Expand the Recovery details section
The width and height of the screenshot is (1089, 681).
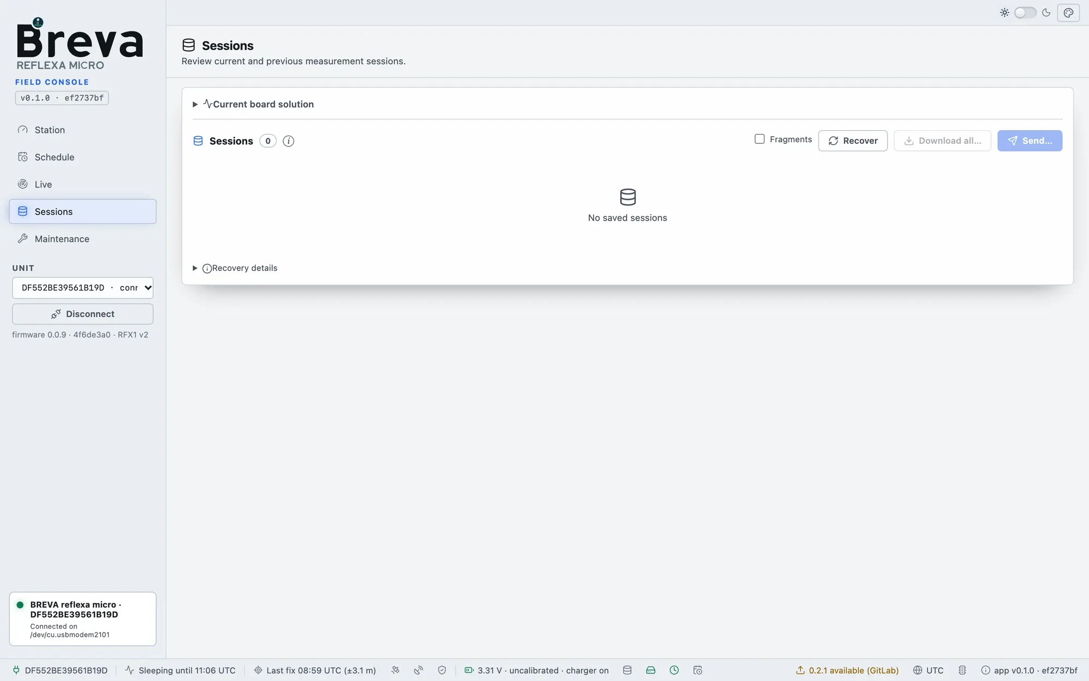[235, 268]
